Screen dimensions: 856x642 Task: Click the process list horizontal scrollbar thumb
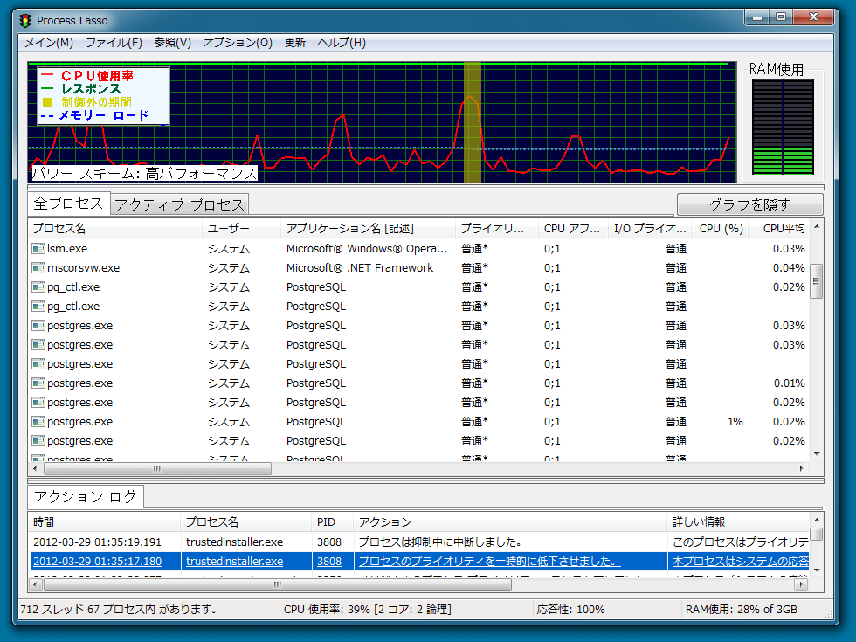[x=157, y=468]
